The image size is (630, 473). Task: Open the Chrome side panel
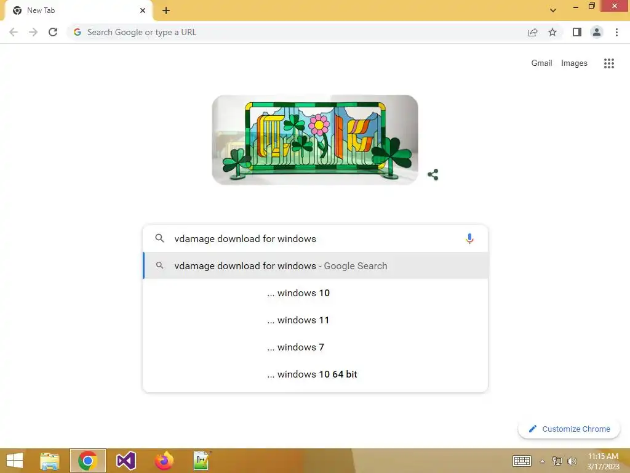tap(577, 32)
